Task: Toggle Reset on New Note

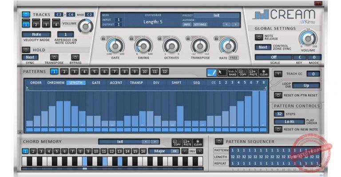Action: (278, 129)
